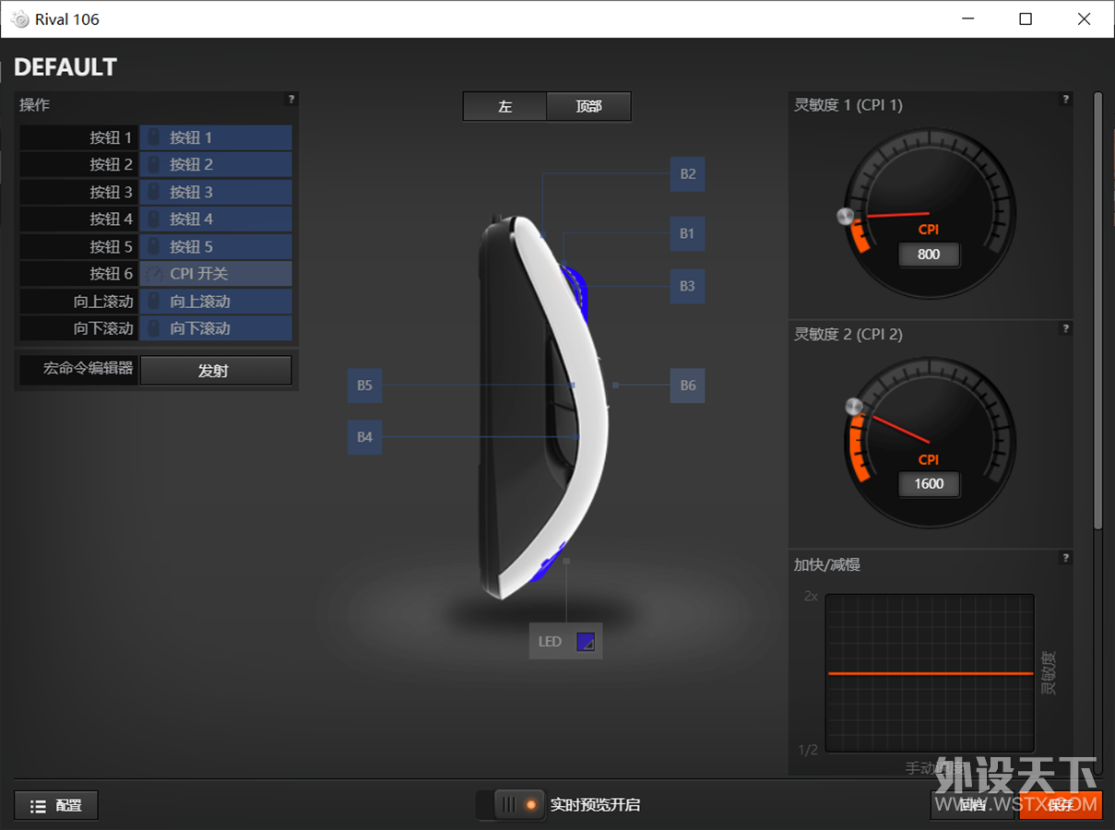Switch to the 左 view tab
The height and width of the screenshot is (830, 1115).
coord(504,106)
